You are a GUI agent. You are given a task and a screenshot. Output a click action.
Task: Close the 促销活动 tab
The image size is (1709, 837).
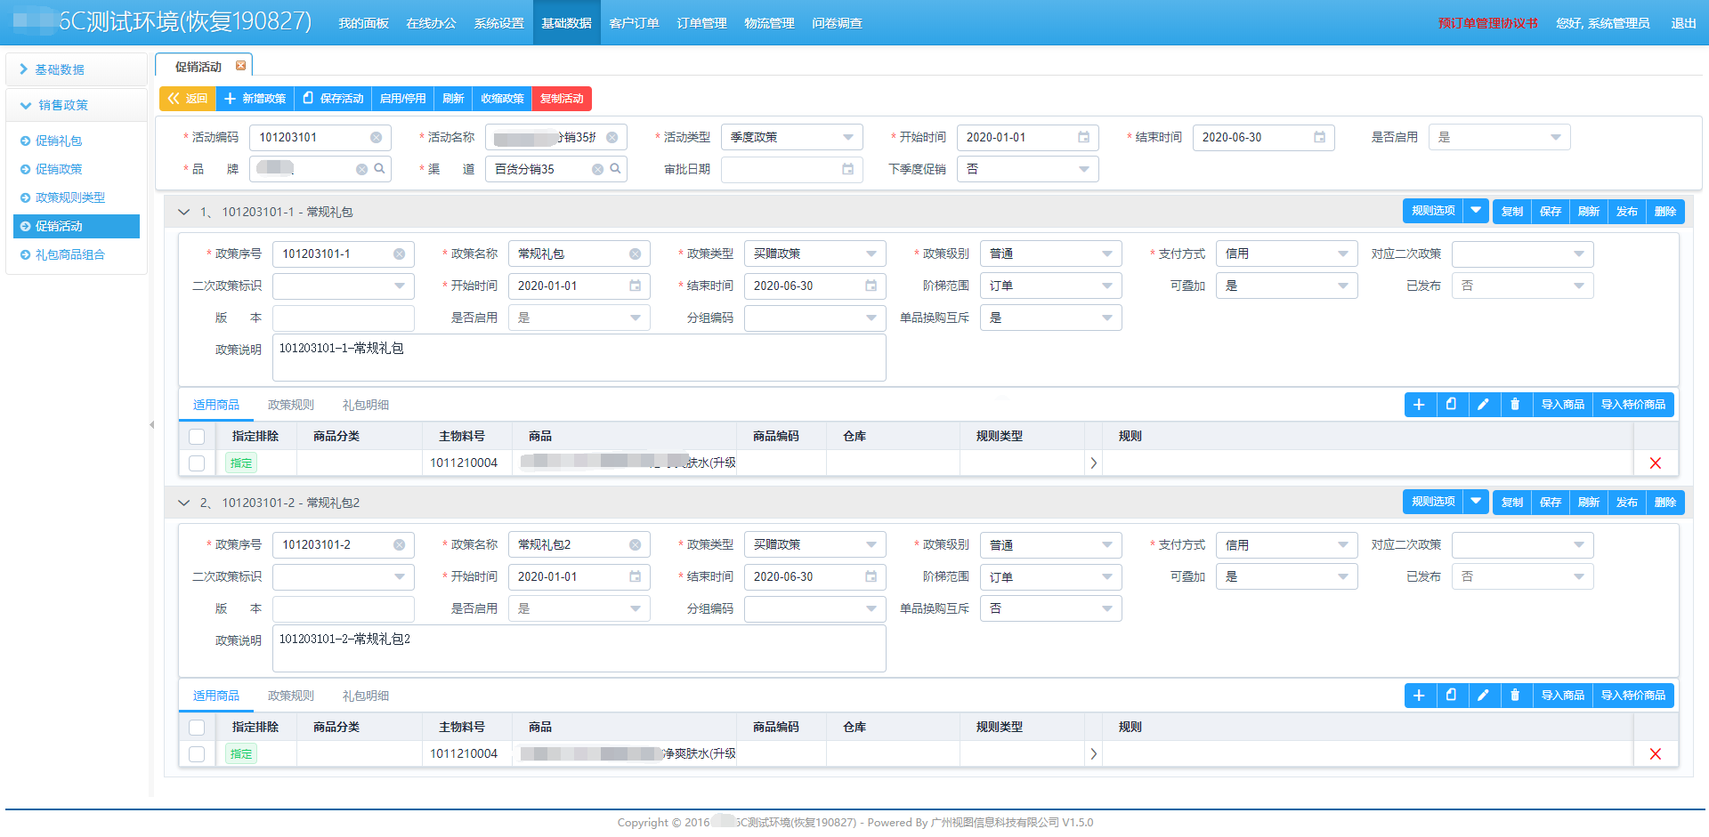pyautogui.click(x=240, y=66)
